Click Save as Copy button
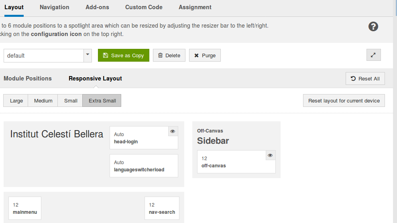The height and width of the screenshot is (223, 397). coord(123,55)
